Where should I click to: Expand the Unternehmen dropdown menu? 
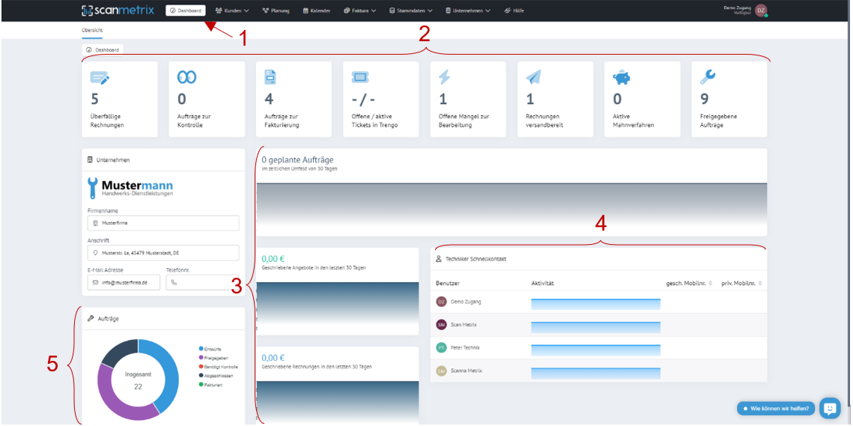[x=467, y=10]
